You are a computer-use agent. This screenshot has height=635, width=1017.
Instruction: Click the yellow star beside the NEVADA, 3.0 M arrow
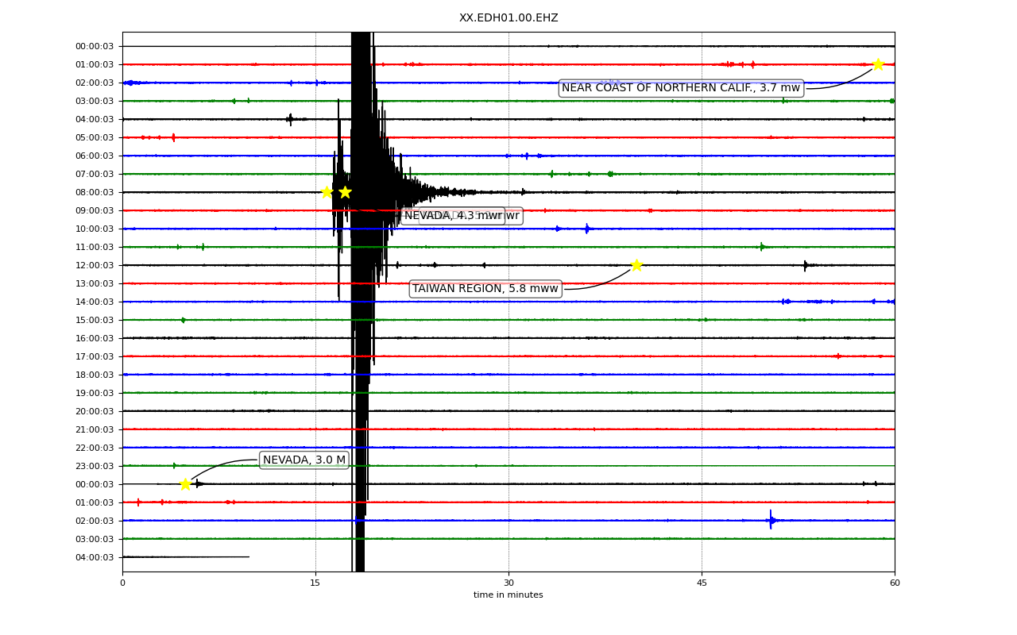(185, 484)
